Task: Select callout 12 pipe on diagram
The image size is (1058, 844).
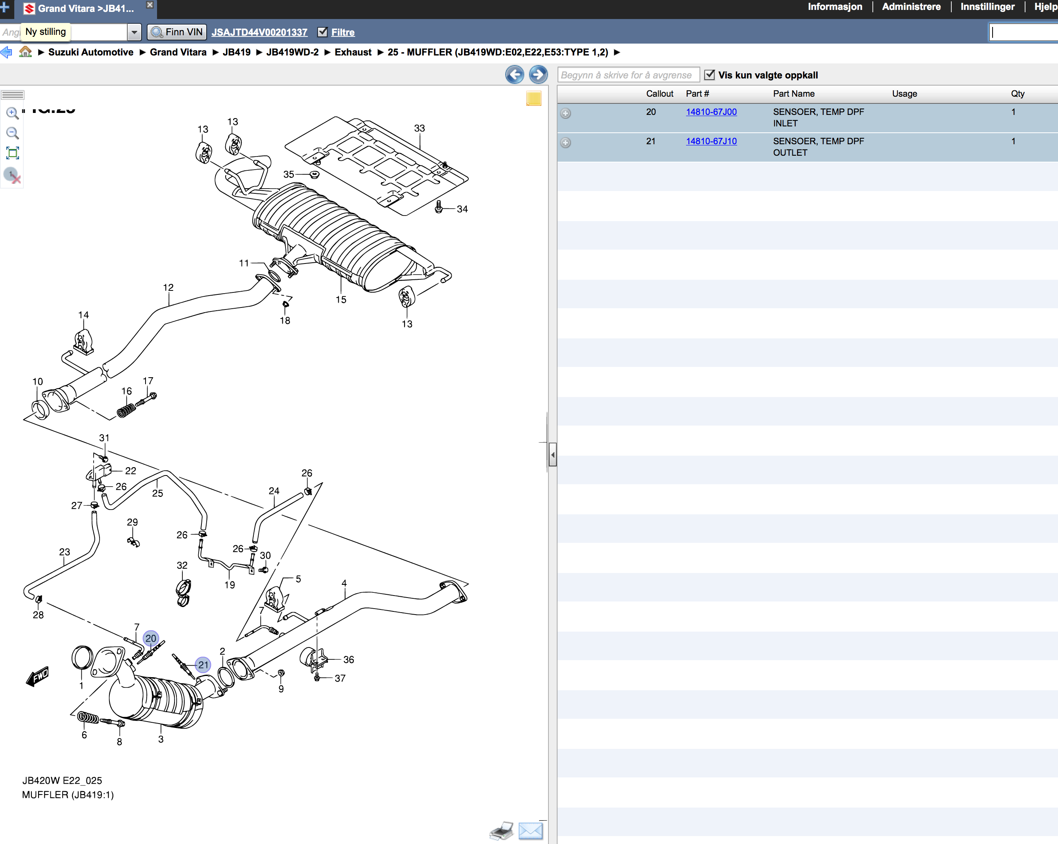Action: [168, 287]
